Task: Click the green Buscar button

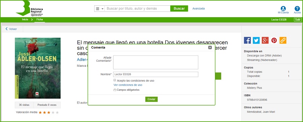Action: (179, 8)
